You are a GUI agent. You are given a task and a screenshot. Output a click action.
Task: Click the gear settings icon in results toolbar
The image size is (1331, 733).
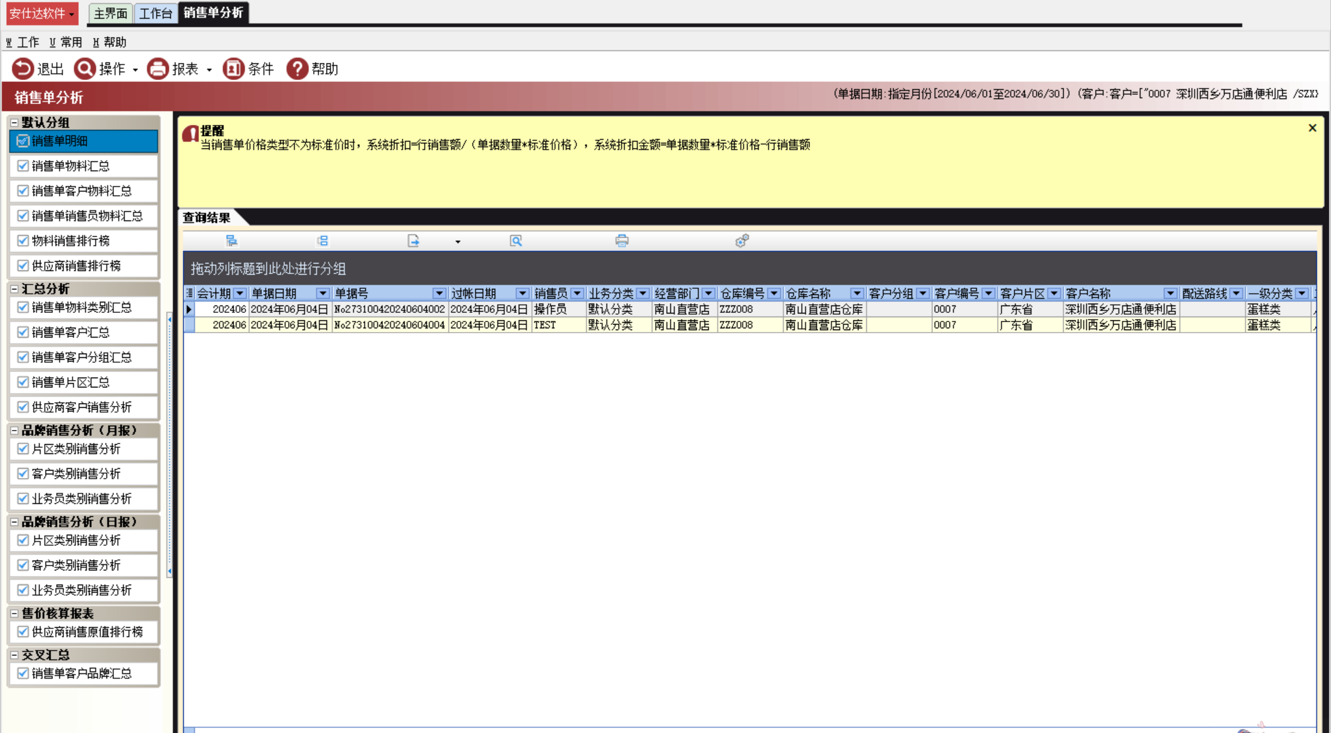click(x=742, y=241)
